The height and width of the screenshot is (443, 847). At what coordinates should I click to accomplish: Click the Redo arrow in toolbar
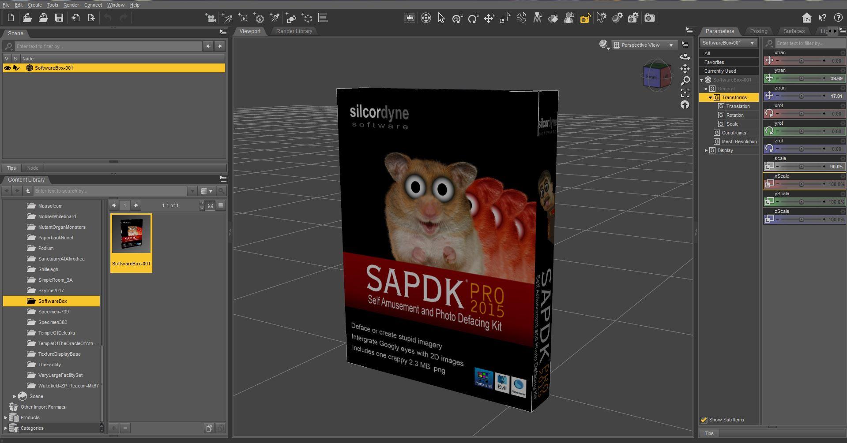124,18
